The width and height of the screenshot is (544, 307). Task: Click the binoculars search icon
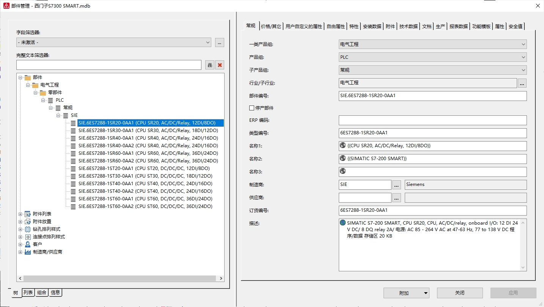[x=210, y=65]
